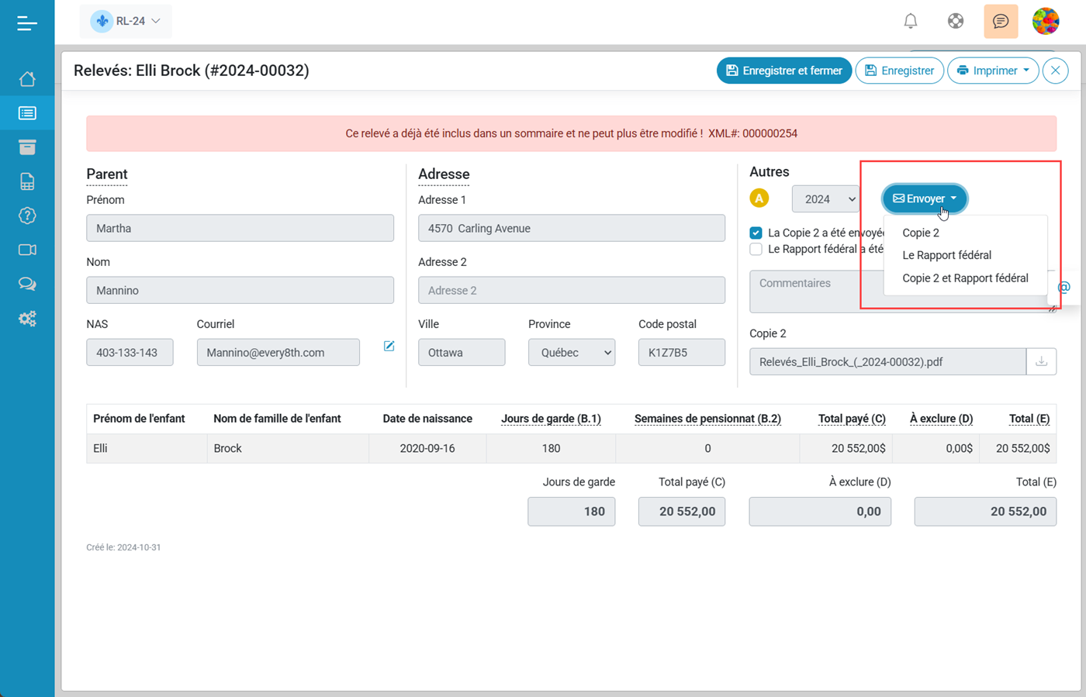Click the @ email icon near Commentaires

tap(1064, 287)
